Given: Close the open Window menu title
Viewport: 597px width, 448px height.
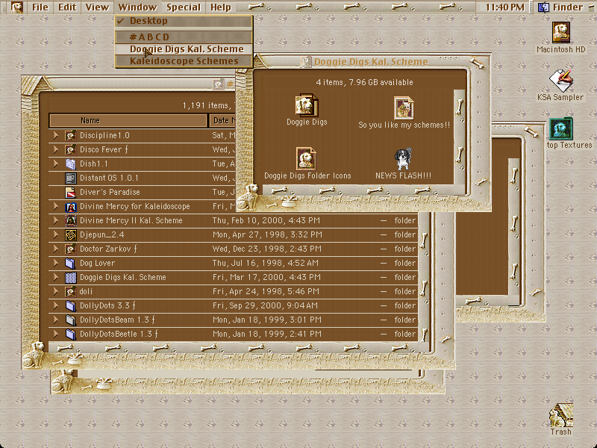Looking at the screenshot, I should pos(137,7).
